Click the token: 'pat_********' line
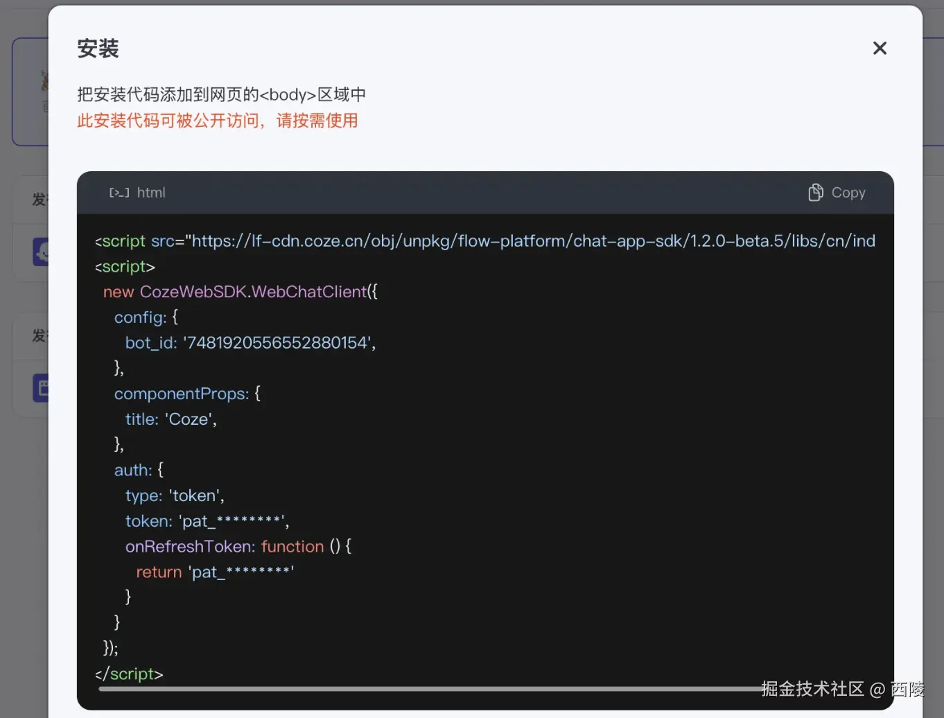944x718 pixels. pyautogui.click(x=207, y=521)
